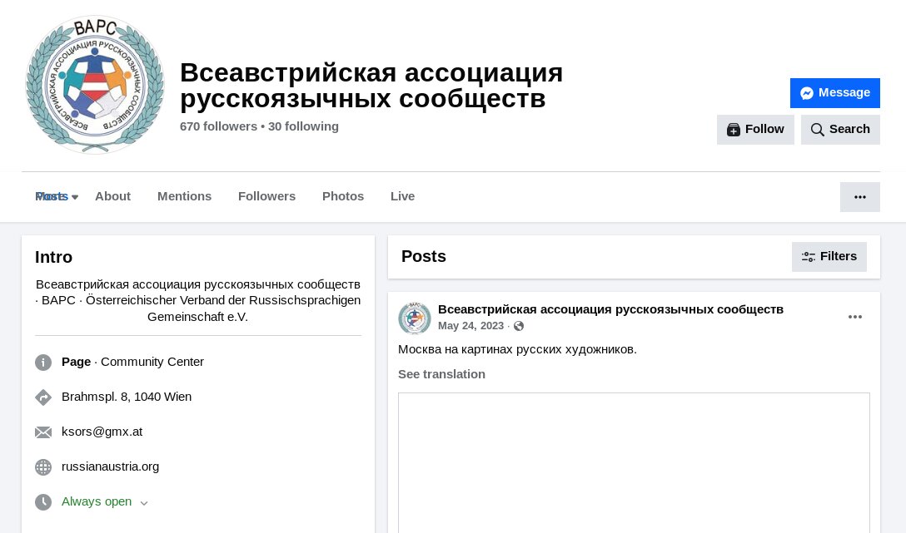Click the Messenger icon in Message button
The image size is (906, 533).
807,93
